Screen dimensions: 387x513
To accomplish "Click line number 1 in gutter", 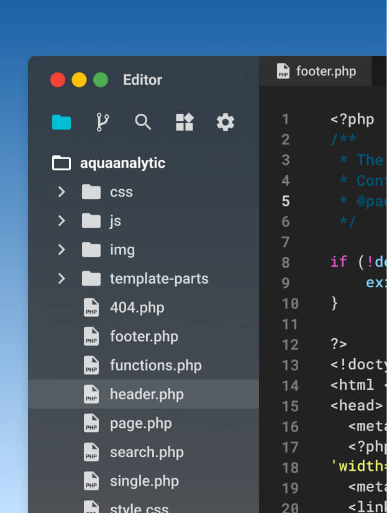I will [286, 119].
